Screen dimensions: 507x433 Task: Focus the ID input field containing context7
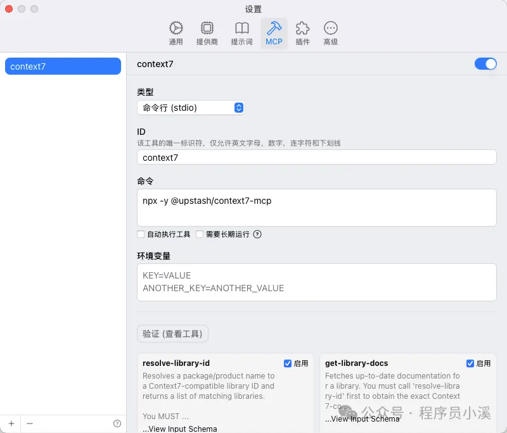pos(316,157)
